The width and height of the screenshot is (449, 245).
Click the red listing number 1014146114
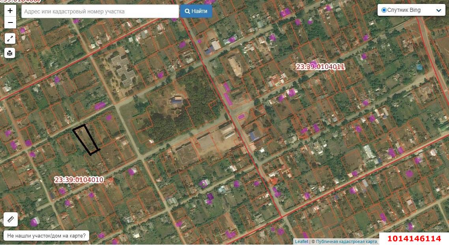click(414, 239)
